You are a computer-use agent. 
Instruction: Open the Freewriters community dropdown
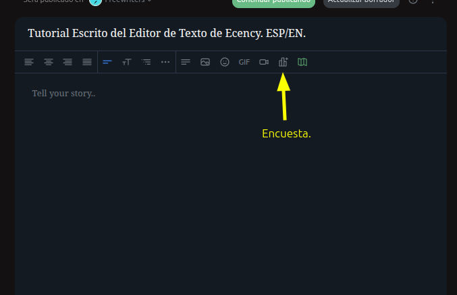[128, 1]
